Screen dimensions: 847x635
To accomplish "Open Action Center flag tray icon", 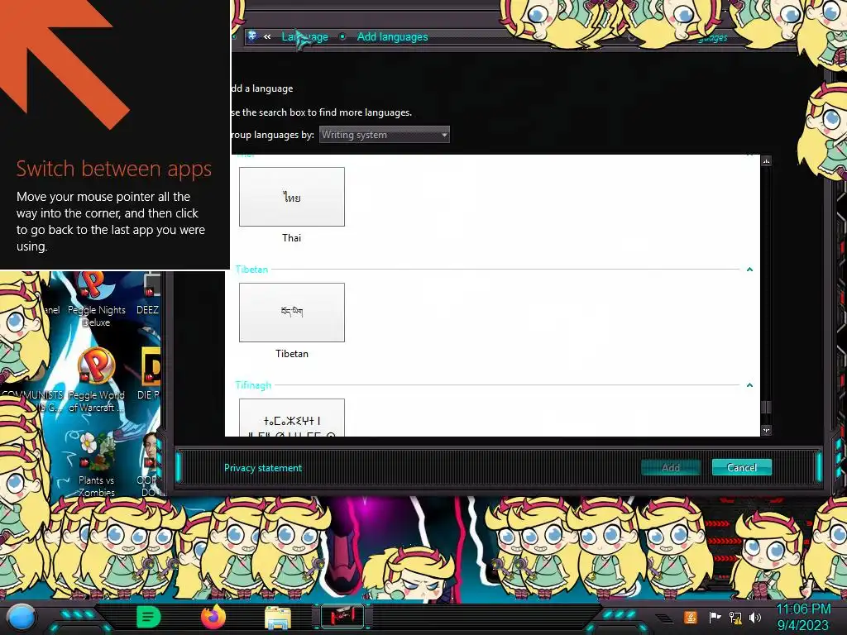I will click(x=715, y=617).
